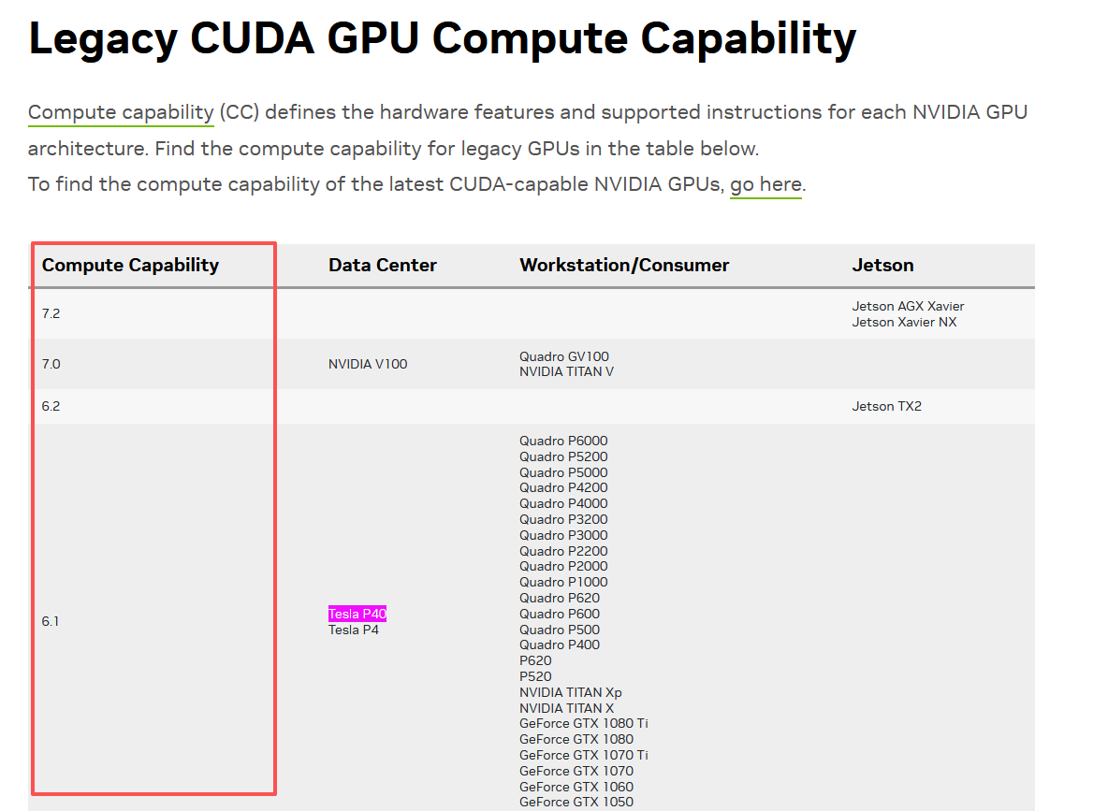
Task: Select the 6.2 compute capability cell
Action: [x=51, y=406]
